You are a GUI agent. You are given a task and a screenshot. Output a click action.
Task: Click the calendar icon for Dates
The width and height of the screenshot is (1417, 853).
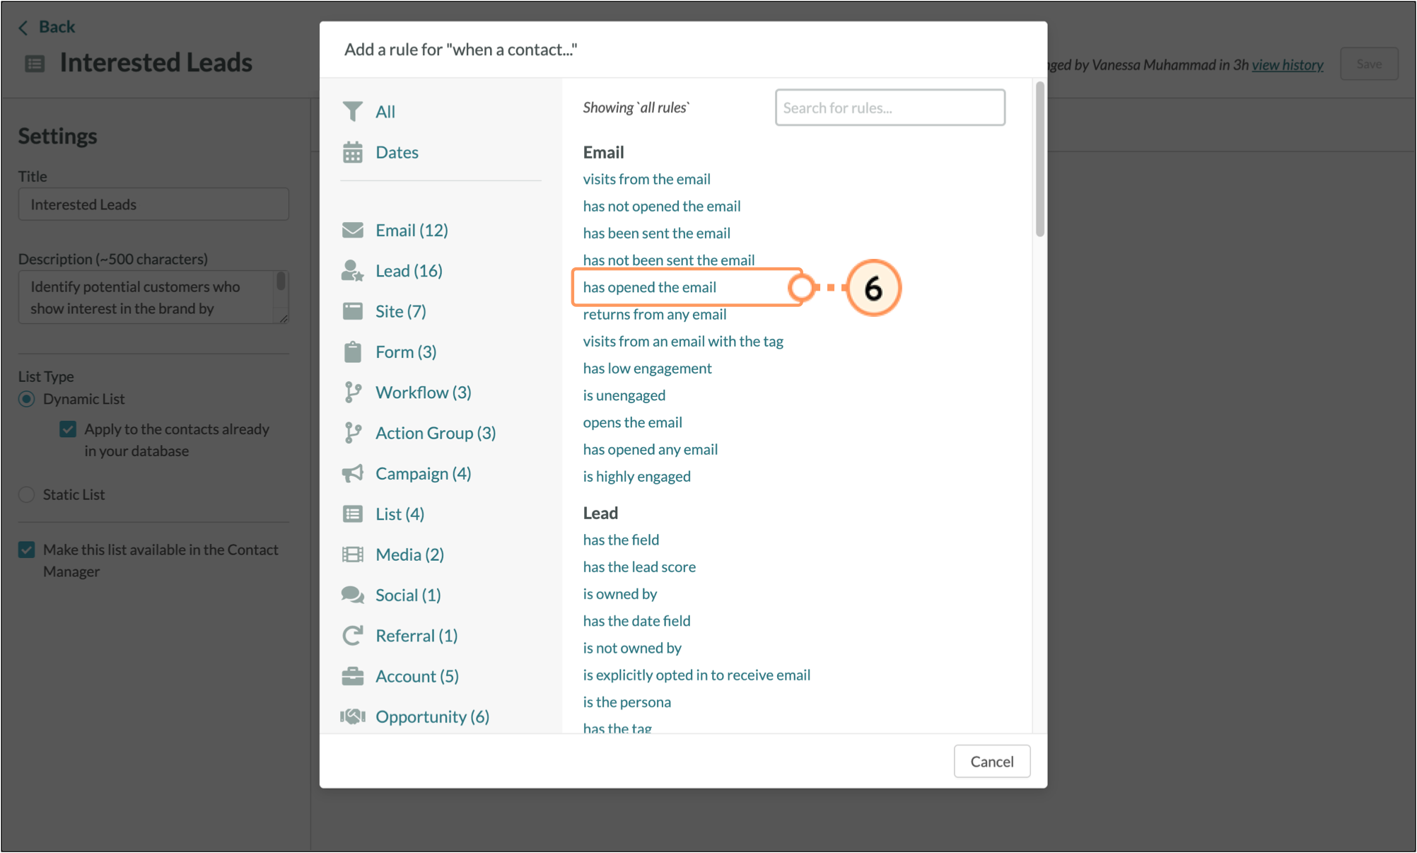coord(352,152)
